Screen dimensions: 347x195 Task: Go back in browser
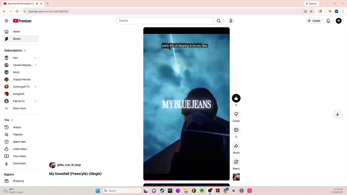[x=4, y=11]
